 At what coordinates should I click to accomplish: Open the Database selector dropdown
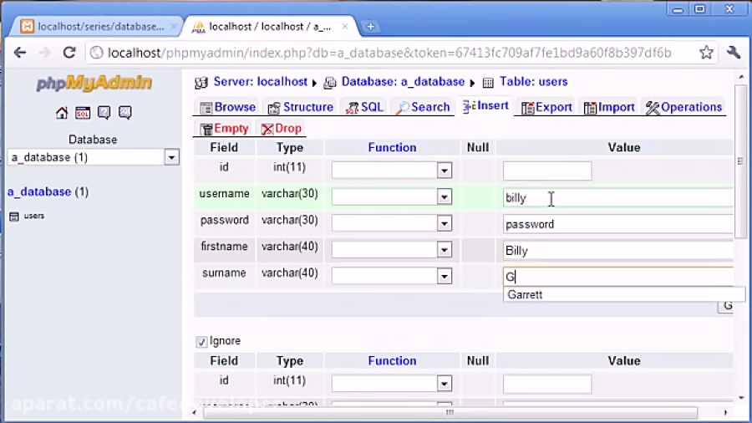171,157
